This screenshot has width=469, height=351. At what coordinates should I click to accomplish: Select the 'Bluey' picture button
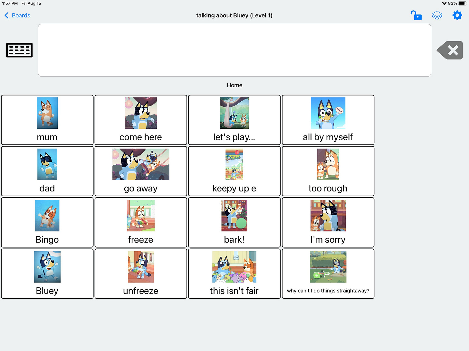47,273
